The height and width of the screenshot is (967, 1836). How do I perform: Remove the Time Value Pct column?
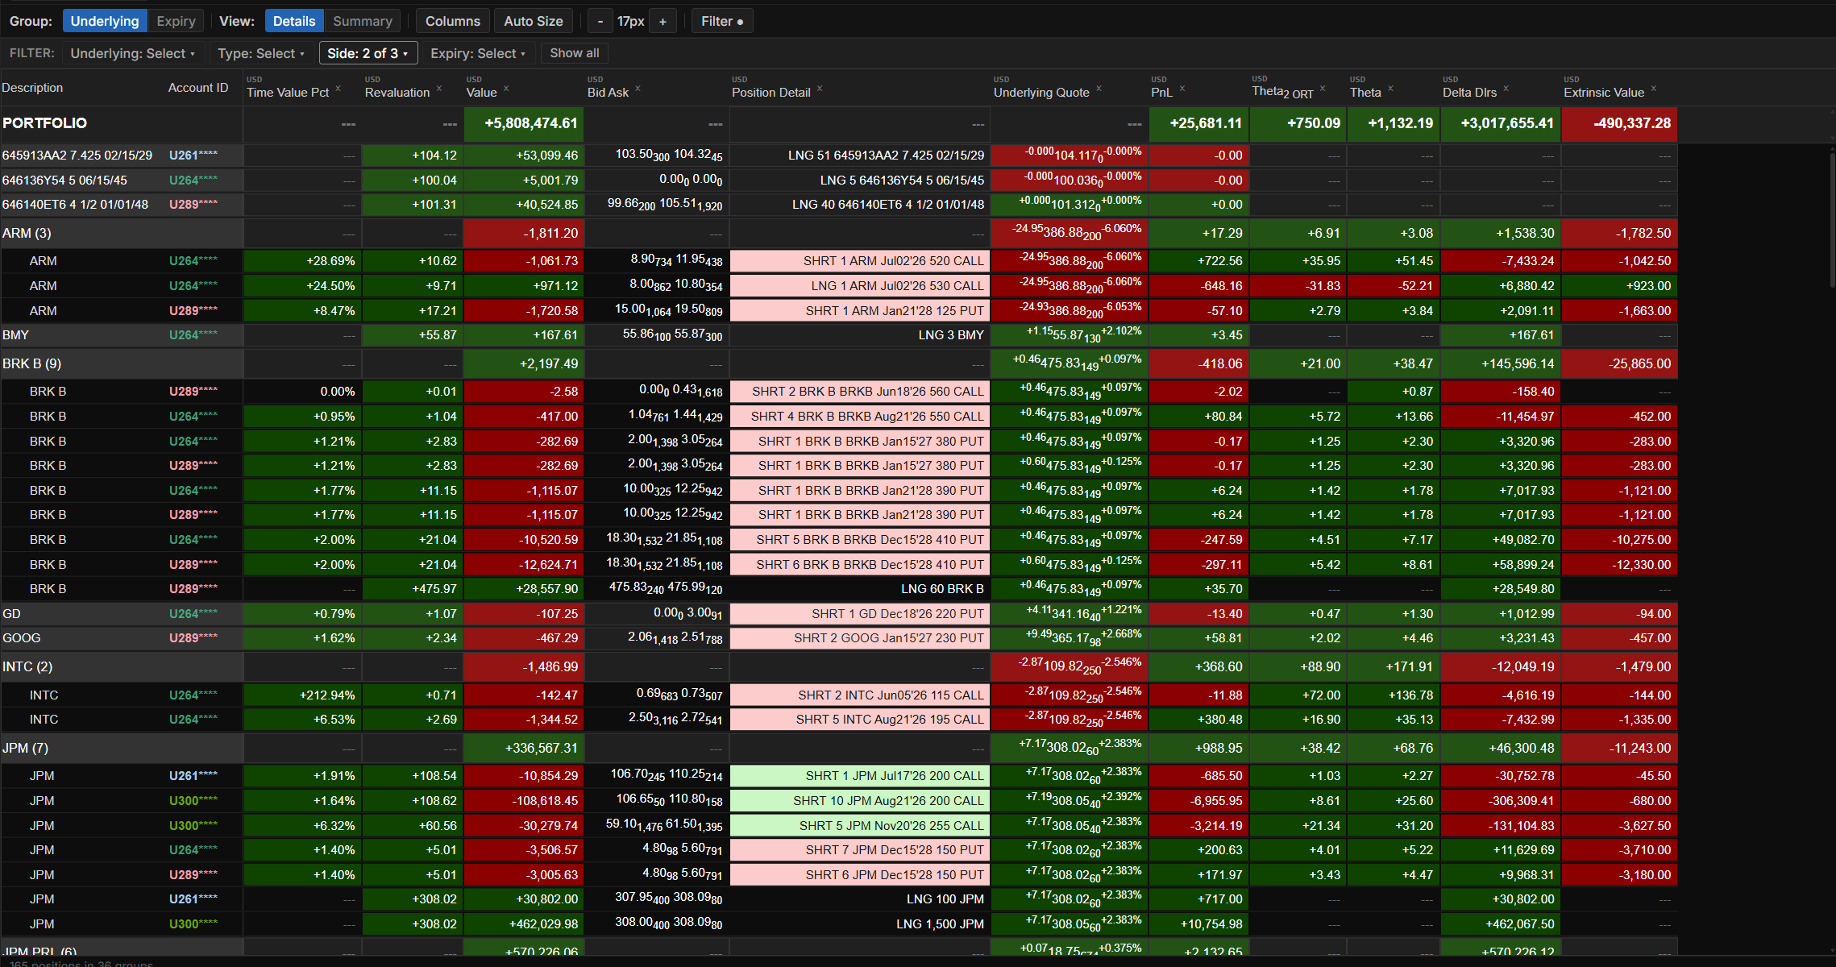click(x=339, y=89)
